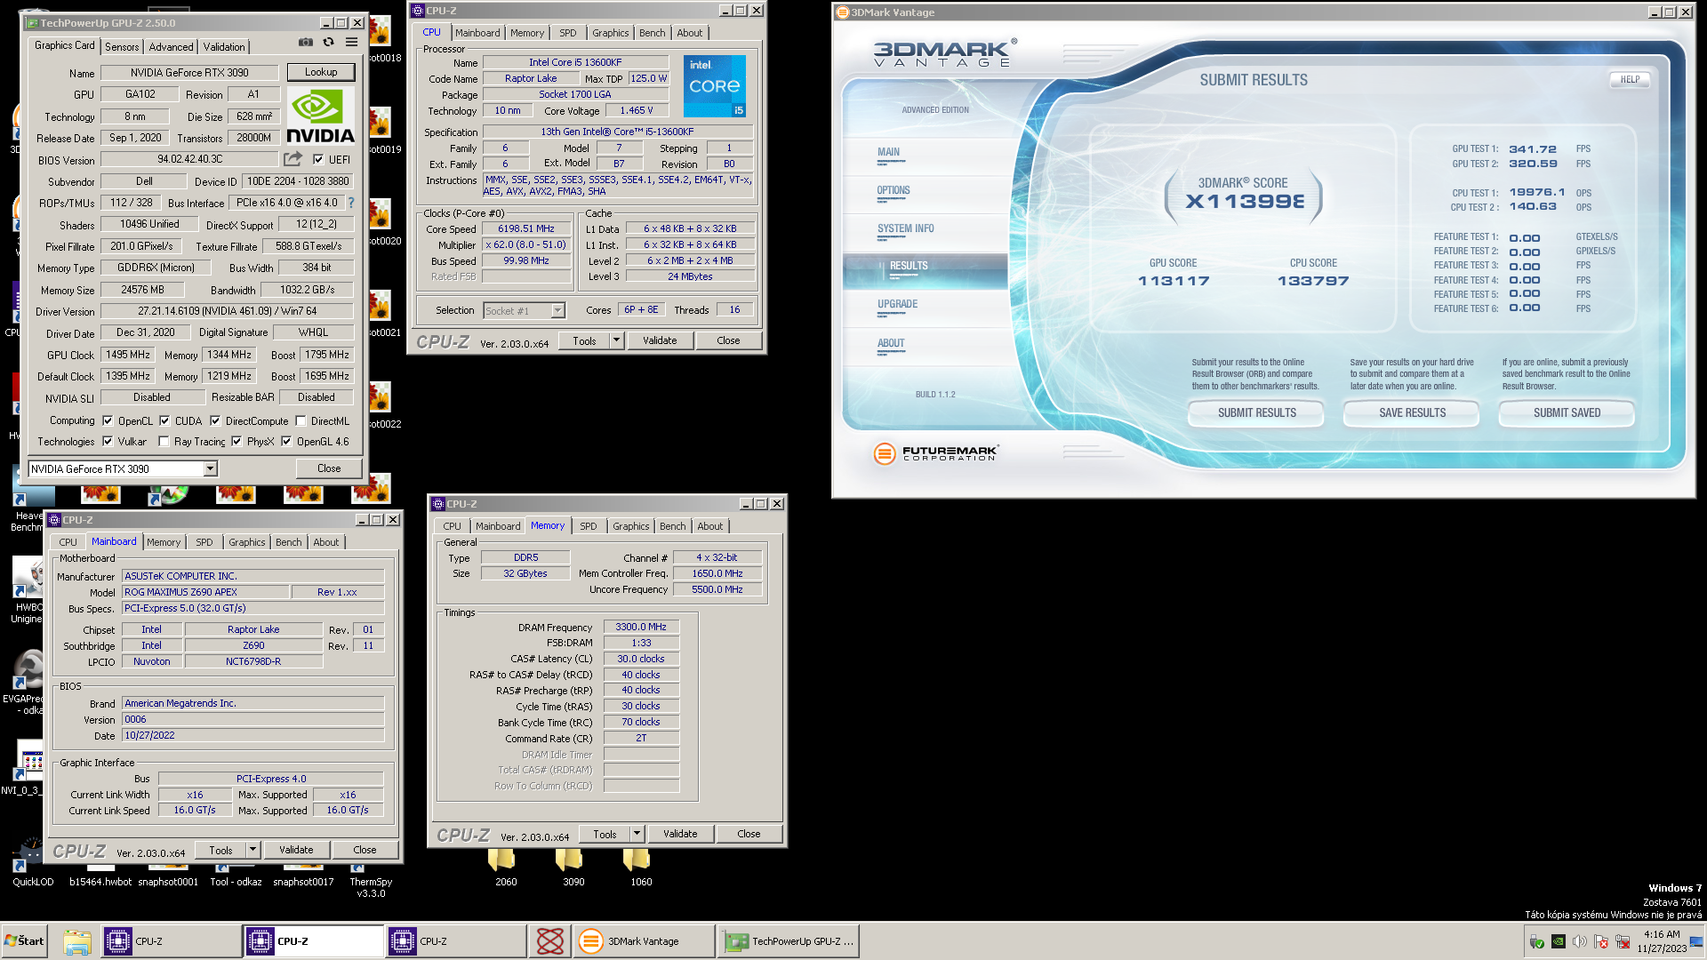1707x960 pixels.
Task: Enable the DirectML checkbox
Action: coord(301,420)
